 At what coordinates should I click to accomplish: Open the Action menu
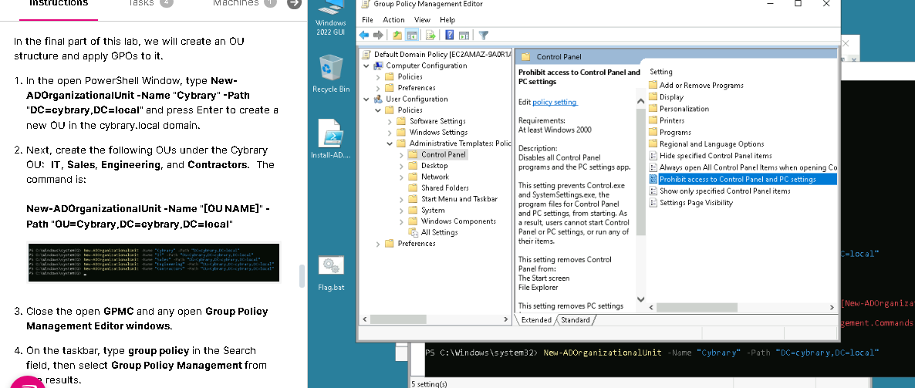coord(393,19)
